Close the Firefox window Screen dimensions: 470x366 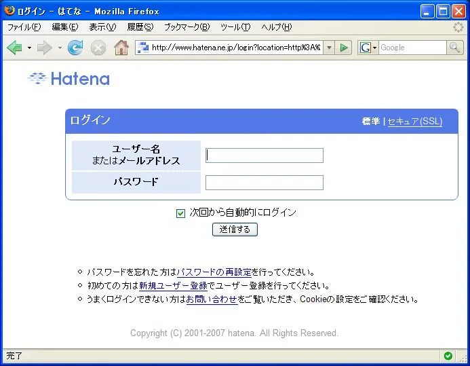[x=459, y=12]
